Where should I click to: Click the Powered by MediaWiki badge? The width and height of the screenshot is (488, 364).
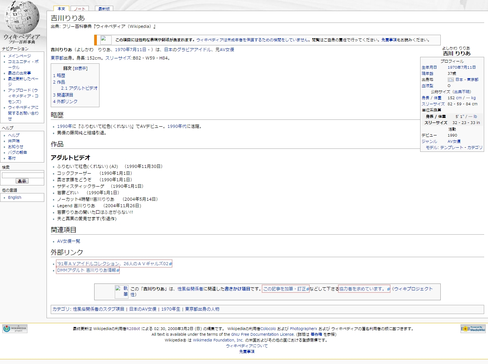[473, 329]
